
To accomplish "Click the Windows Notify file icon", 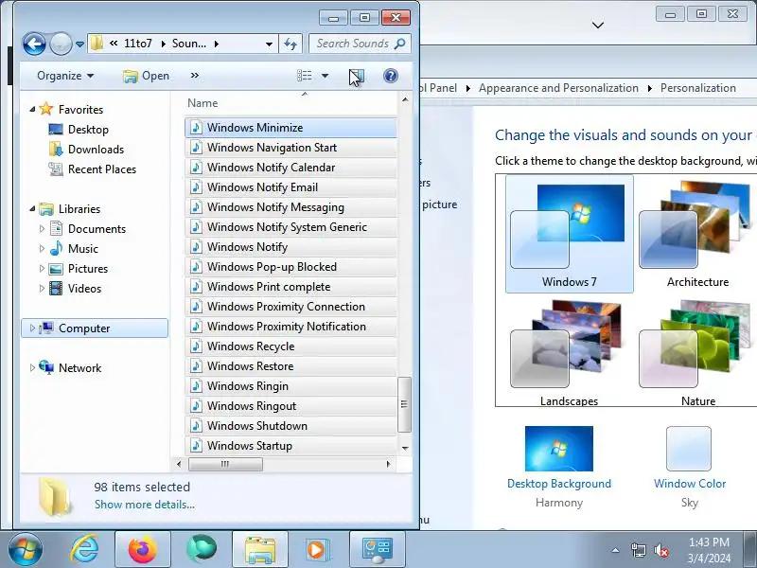I will [196, 247].
